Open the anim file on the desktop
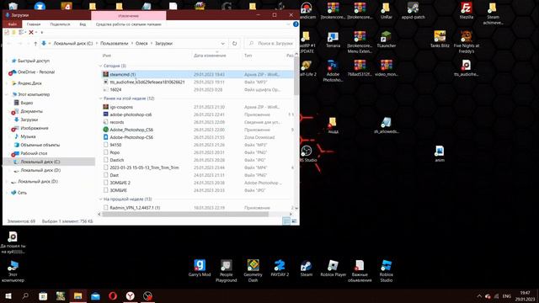The height and width of the screenshot is (303, 539). pyautogui.click(x=440, y=153)
